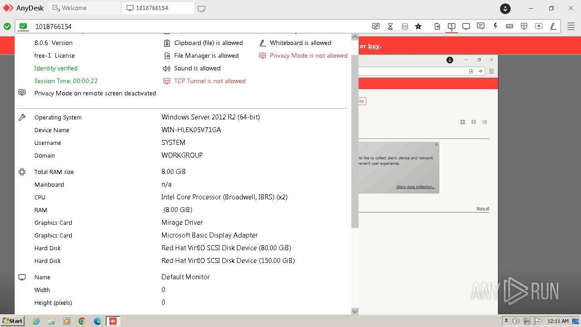Add address to favorites with star icon
This screenshot has width=581, height=327.
coord(419,26)
